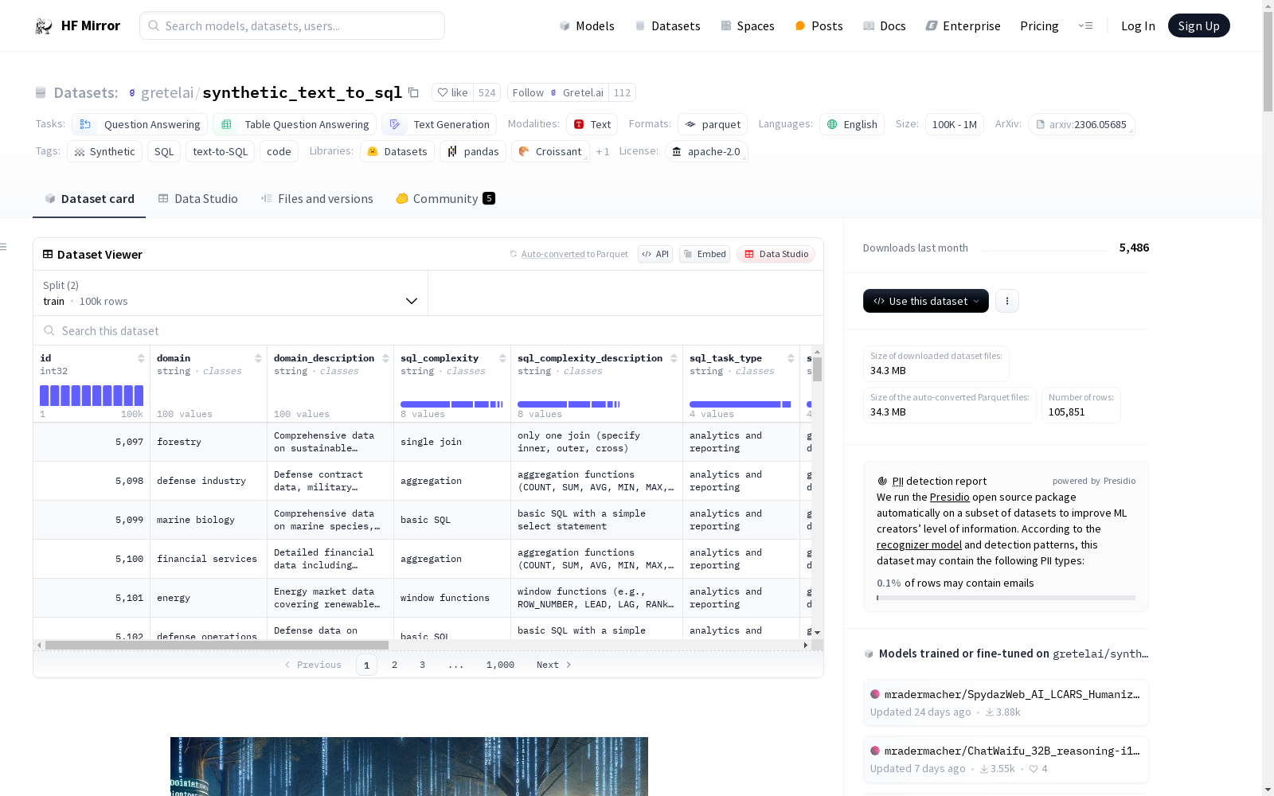Click the three-dot options button beside Use this dataset
The height and width of the screenshot is (796, 1274).
coord(1007,301)
